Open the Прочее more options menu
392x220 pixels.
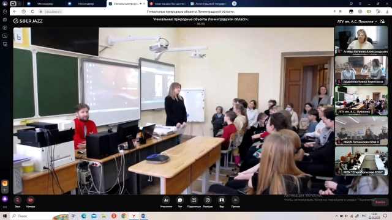pyautogui.click(x=235, y=202)
